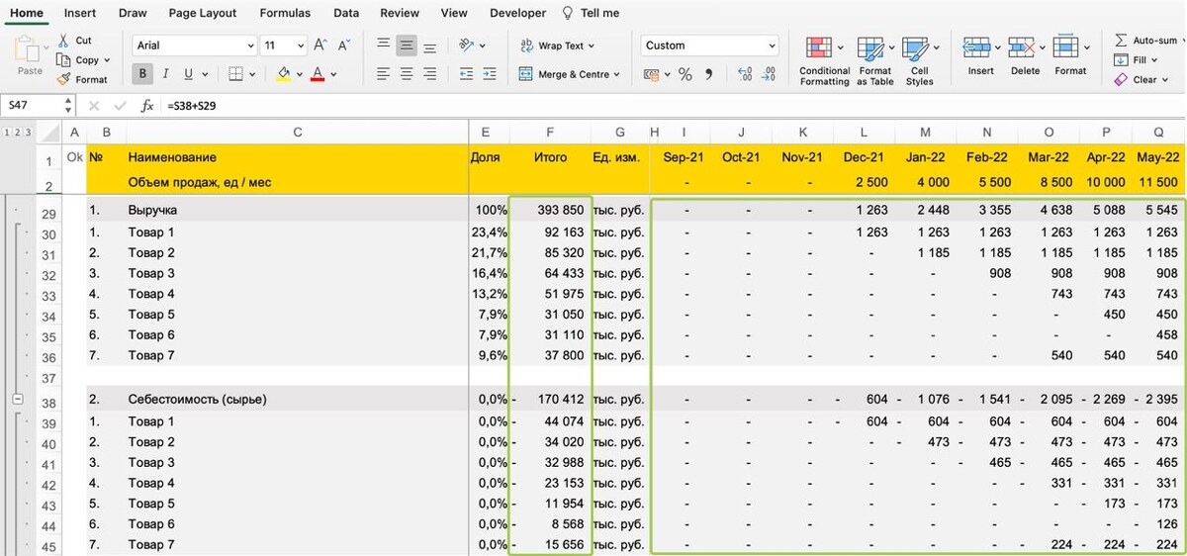The height and width of the screenshot is (556, 1187).
Task: Click the Insert cells icon
Action: coord(976,48)
